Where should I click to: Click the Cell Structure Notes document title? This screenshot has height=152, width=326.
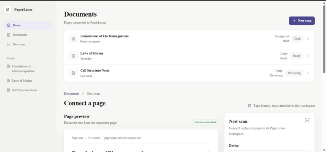[x=95, y=70]
